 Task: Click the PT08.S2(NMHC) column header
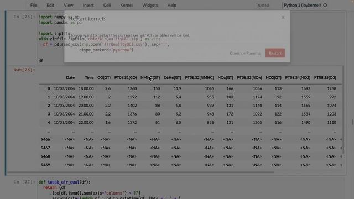pyautogui.click(x=199, y=77)
